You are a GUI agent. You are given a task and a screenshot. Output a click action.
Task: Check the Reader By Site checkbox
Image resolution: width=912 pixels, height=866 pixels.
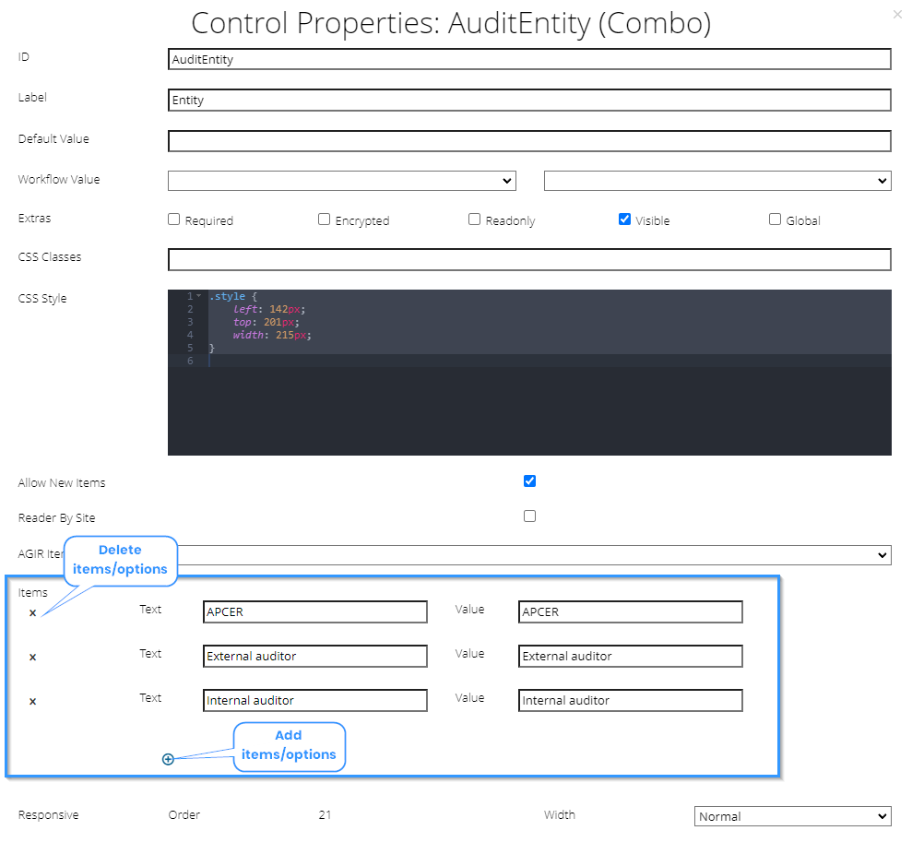click(x=530, y=516)
